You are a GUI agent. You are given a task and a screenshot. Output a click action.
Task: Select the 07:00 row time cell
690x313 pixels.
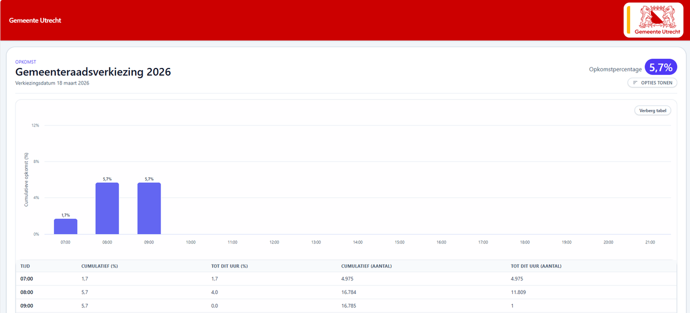(26, 278)
